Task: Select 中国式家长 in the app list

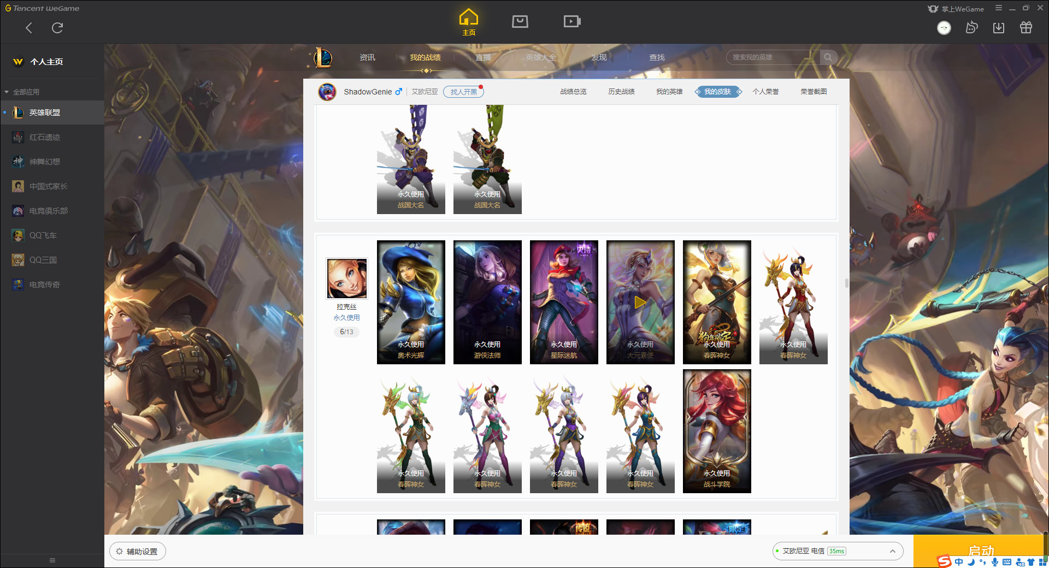Action: point(52,186)
